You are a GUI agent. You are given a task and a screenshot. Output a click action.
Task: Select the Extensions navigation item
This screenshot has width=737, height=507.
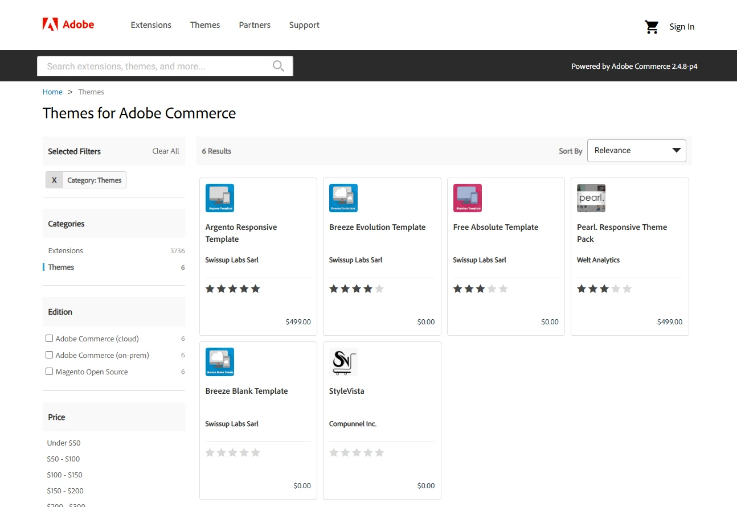click(150, 24)
